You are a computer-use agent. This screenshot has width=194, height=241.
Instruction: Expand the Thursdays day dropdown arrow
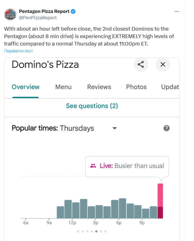click(115, 128)
